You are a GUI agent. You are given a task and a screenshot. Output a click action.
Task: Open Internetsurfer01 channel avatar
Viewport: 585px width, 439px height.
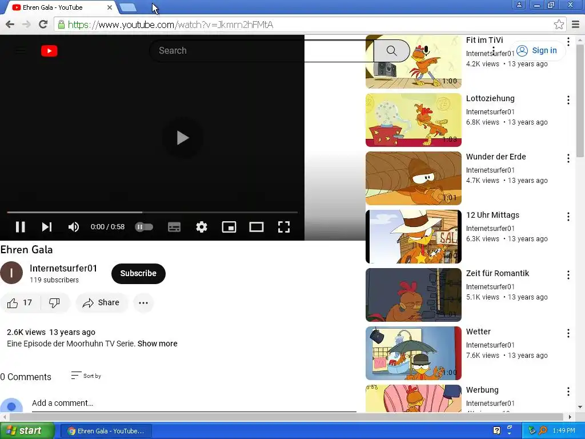[11, 273]
